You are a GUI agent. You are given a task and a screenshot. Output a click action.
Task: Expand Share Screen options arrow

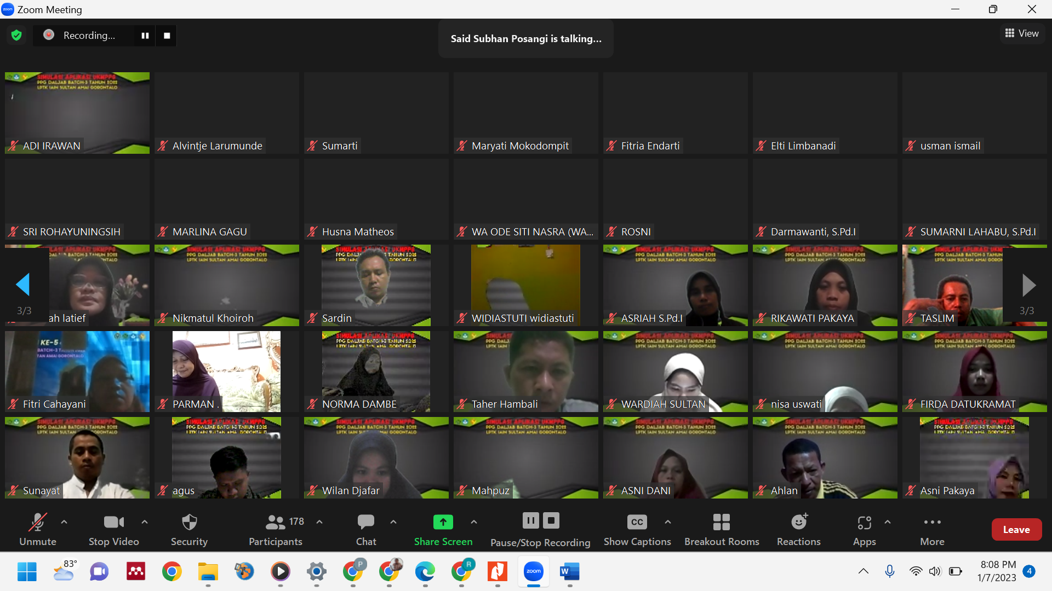point(474,522)
